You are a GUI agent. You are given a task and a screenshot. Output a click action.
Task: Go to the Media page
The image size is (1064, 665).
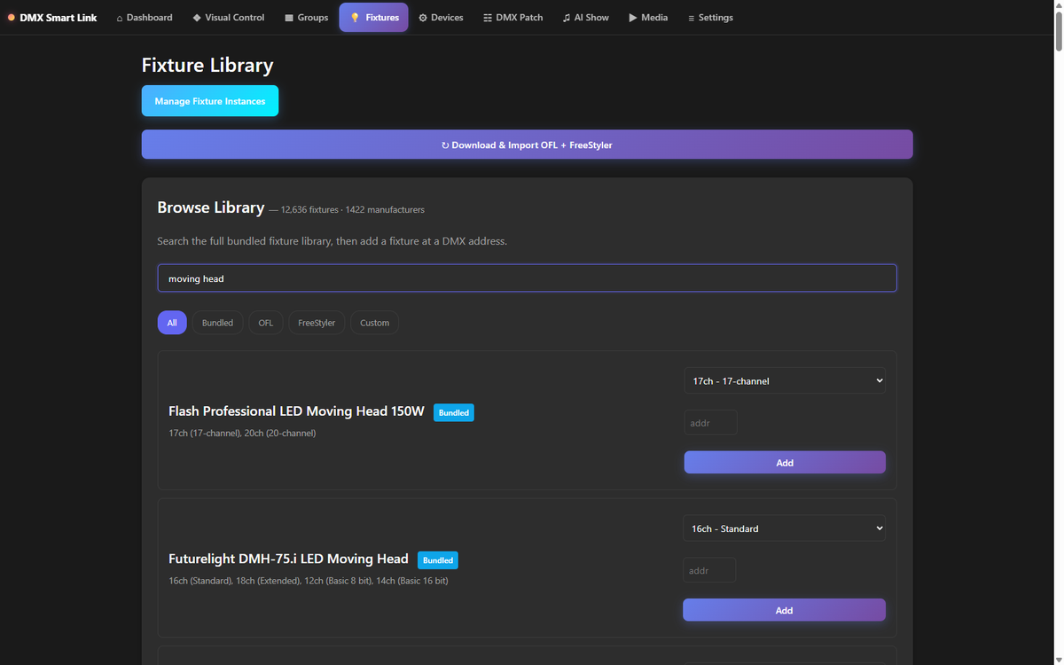pyautogui.click(x=648, y=17)
